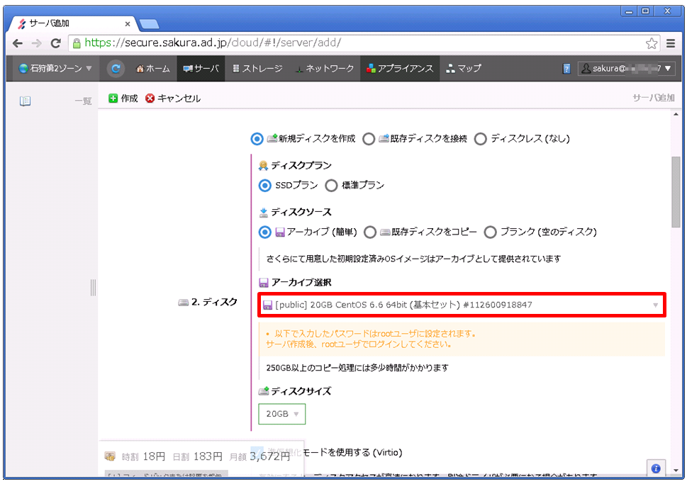687x484 pixels.
Task: Expand the 20GB disk size dropdown
Action: pyautogui.click(x=281, y=414)
